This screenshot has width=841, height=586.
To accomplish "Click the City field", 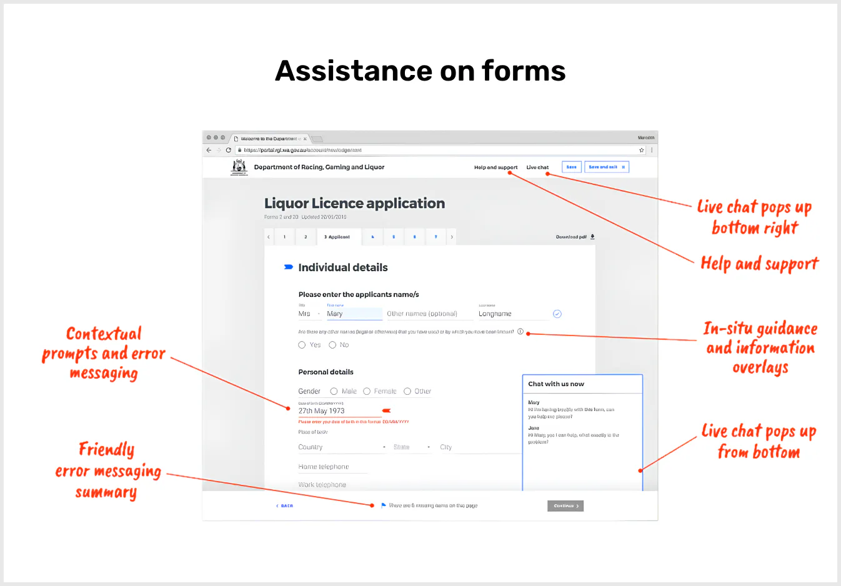I will (x=479, y=447).
